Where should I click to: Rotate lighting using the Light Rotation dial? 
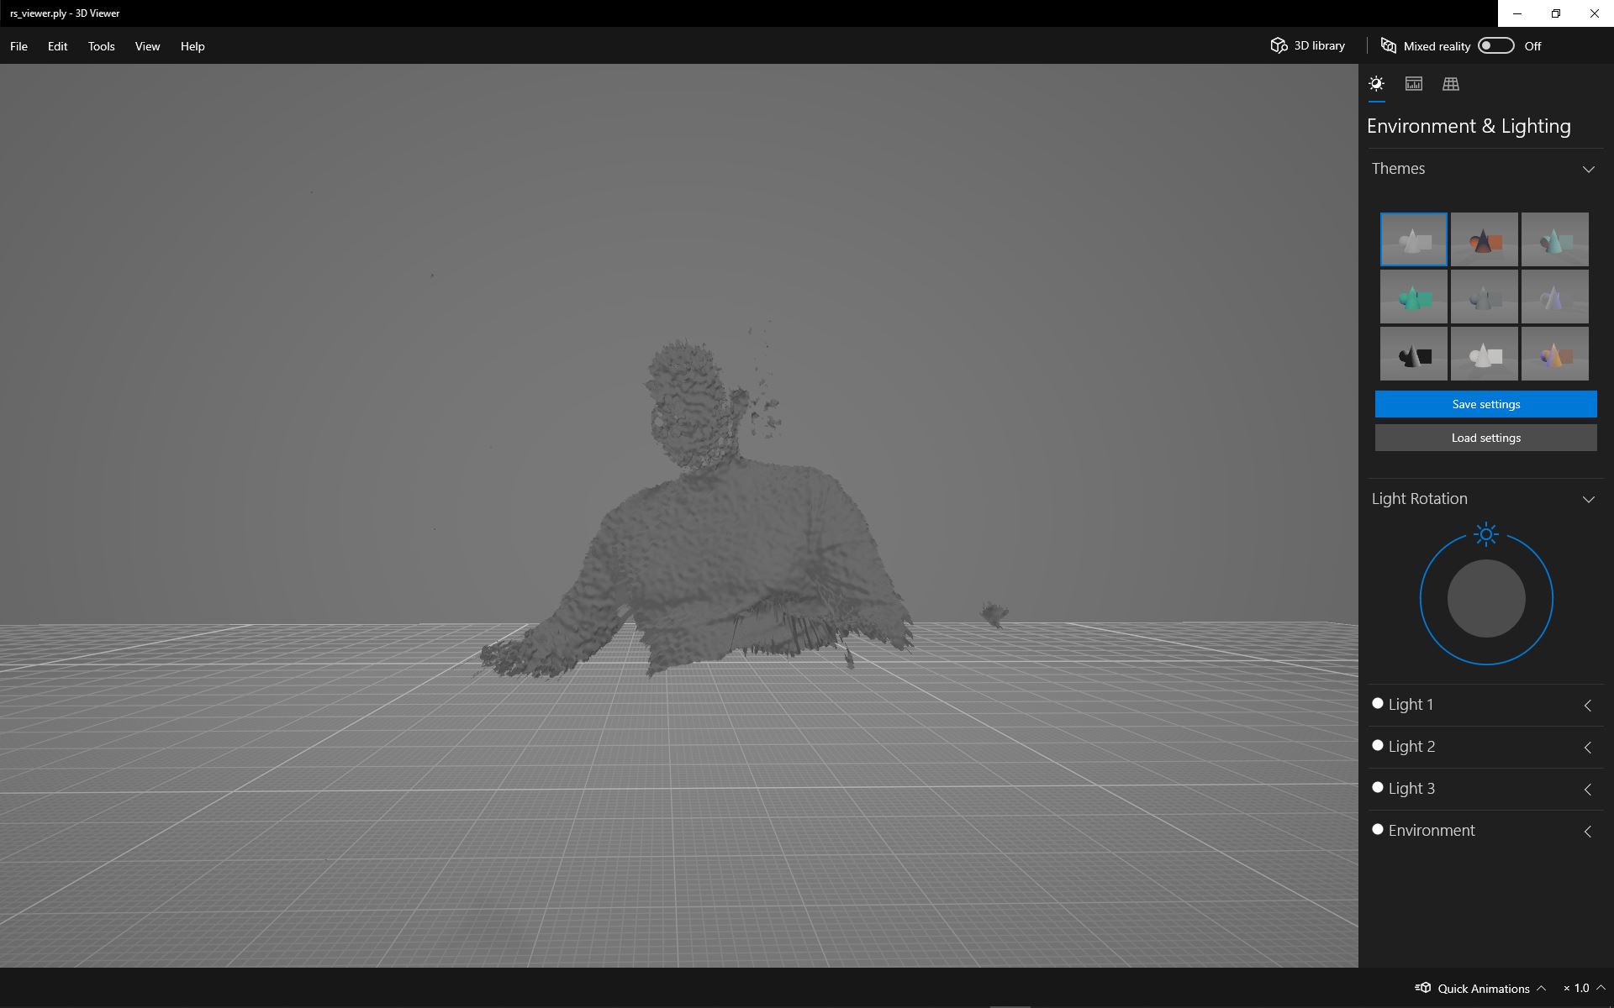pos(1485,598)
